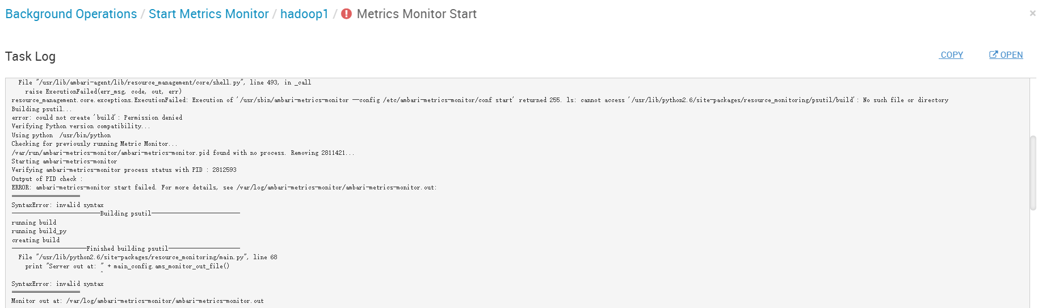Click the 'Using python /usr/bin/python' line

point(61,136)
